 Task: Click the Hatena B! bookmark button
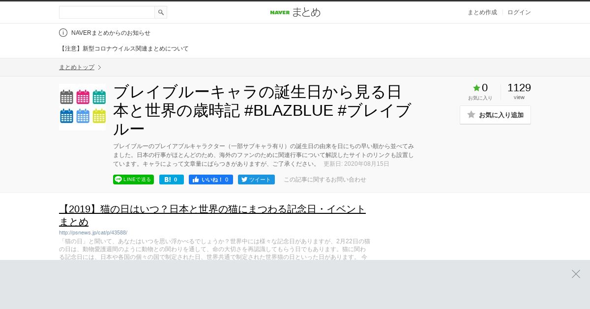tap(171, 180)
